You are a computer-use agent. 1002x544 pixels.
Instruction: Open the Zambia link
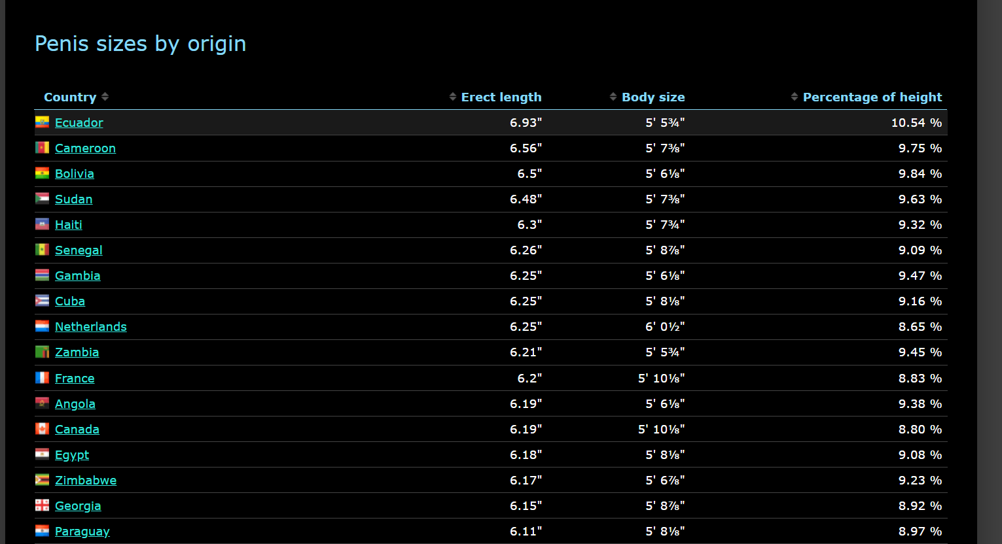77,352
